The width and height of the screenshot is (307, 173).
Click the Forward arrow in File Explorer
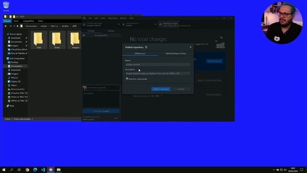coord(11,26)
